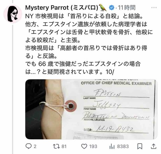This screenshot has height=154, width=161.
Task: Click the like count 193
Action: tap(93, 146)
